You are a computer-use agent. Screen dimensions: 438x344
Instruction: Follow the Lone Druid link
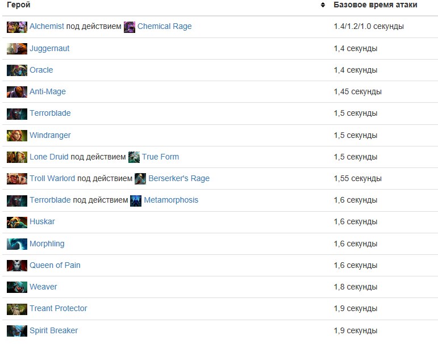point(49,157)
